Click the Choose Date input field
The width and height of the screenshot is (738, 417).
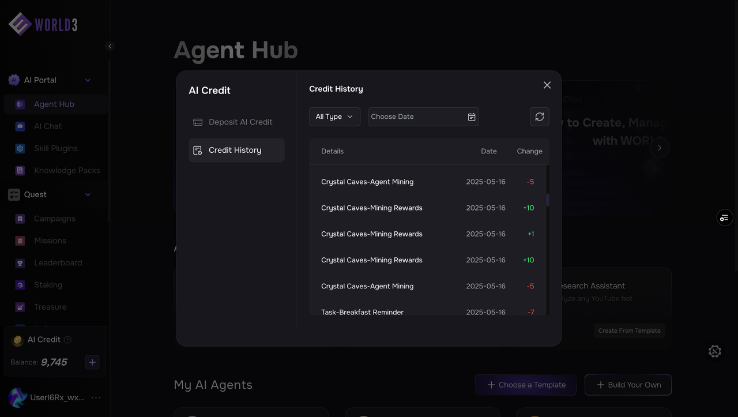click(416, 117)
